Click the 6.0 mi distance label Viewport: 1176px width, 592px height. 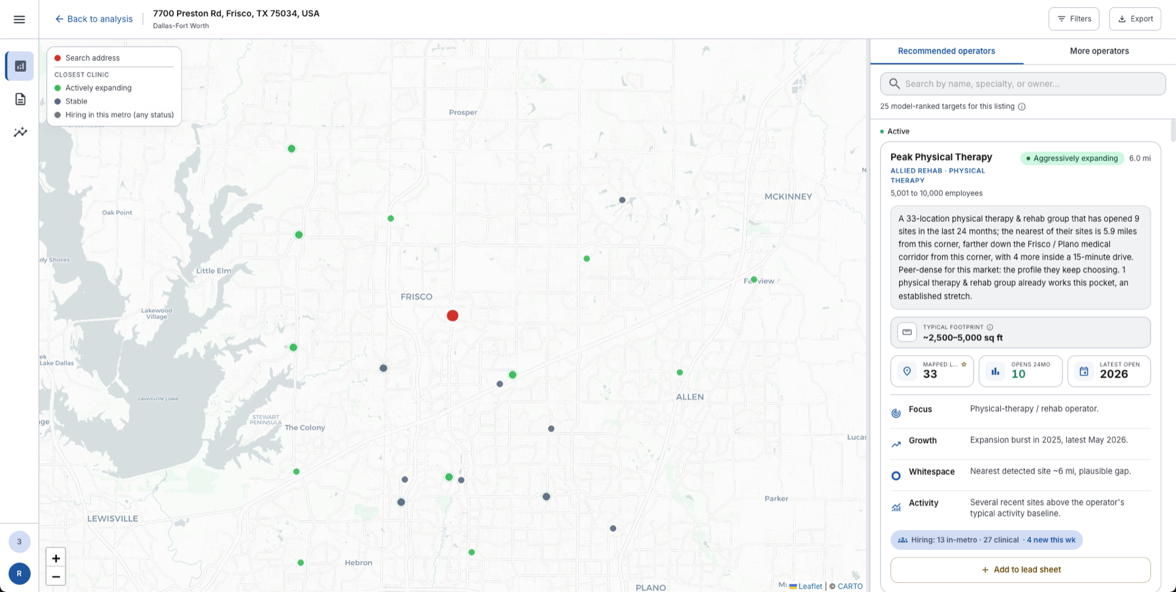1139,158
